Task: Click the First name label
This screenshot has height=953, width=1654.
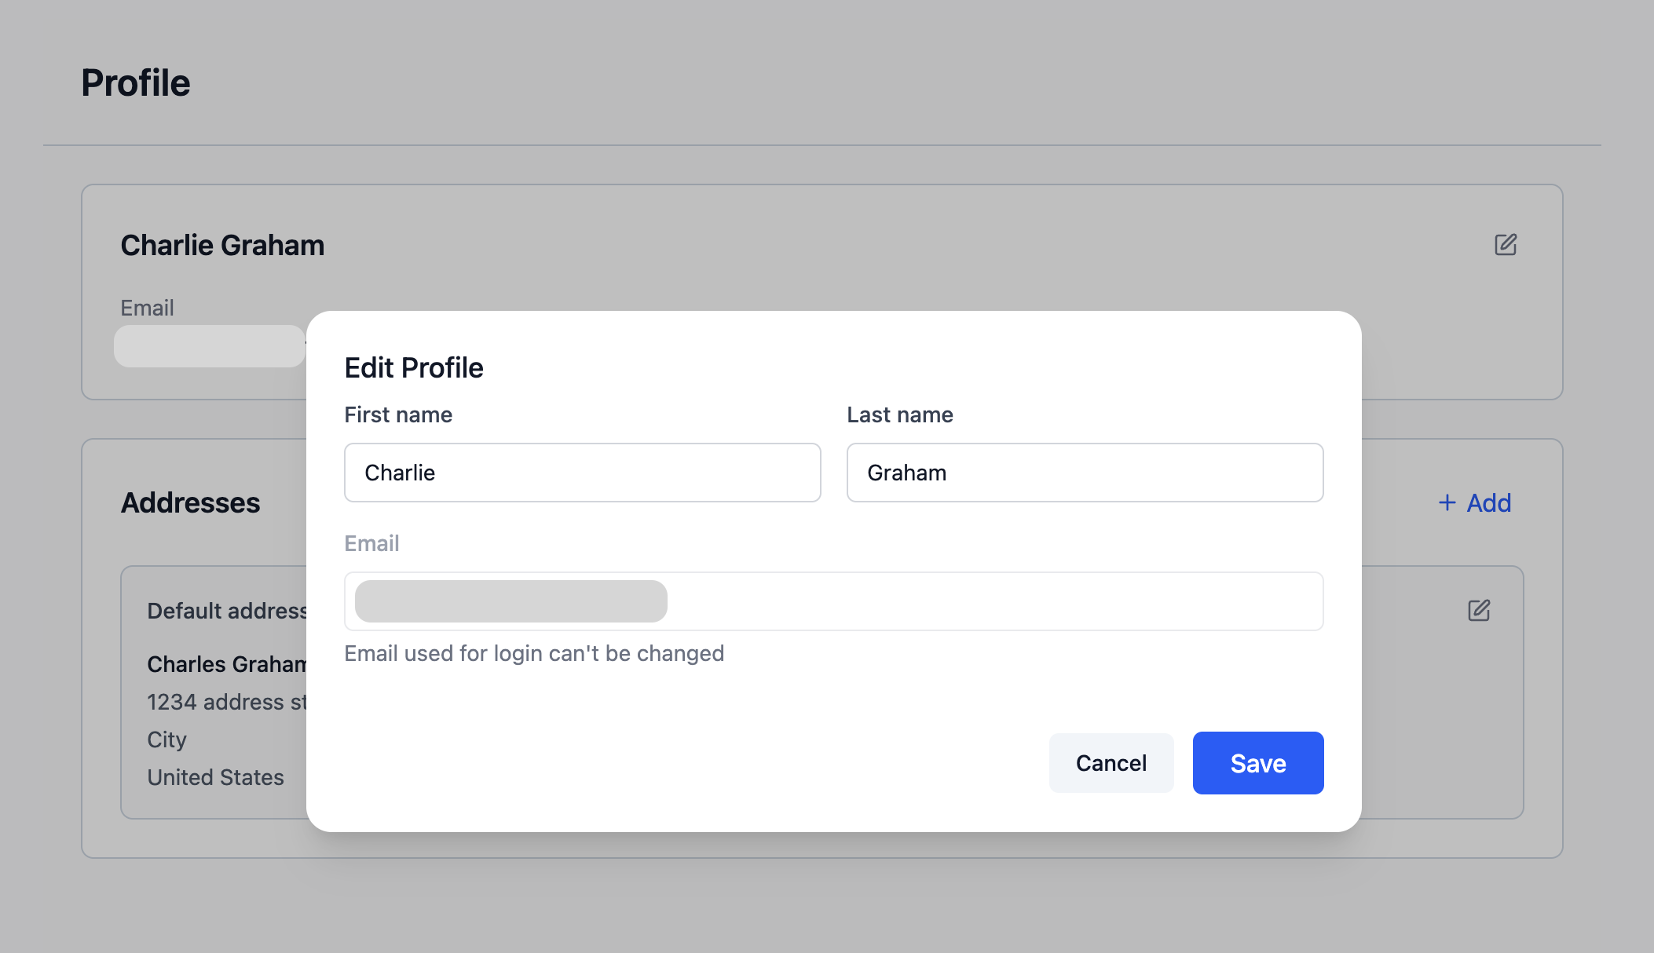Action: click(x=398, y=414)
